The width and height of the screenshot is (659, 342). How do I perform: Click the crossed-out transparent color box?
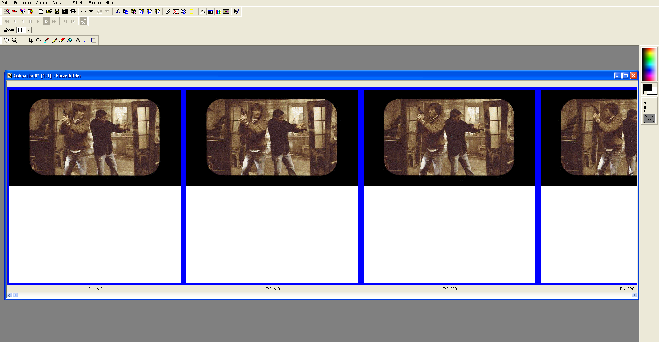pyautogui.click(x=649, y=119)
